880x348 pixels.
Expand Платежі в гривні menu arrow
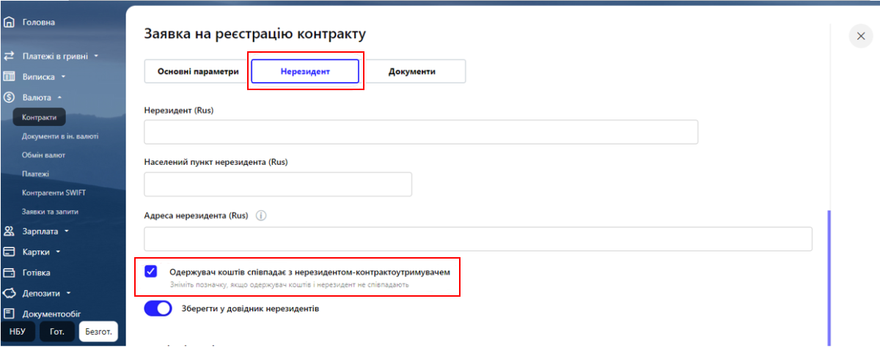pyautogui.click(x=96, y=56)
